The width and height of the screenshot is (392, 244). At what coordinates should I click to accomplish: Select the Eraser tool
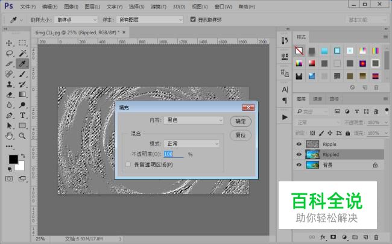click(x=9, y=95)
